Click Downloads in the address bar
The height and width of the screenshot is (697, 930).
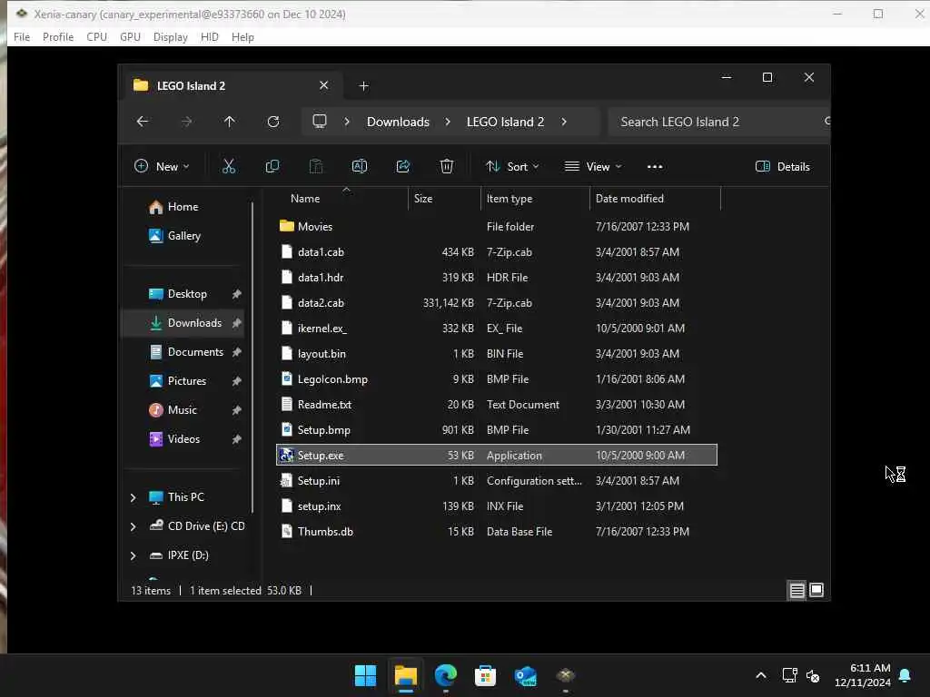point(398,122)
